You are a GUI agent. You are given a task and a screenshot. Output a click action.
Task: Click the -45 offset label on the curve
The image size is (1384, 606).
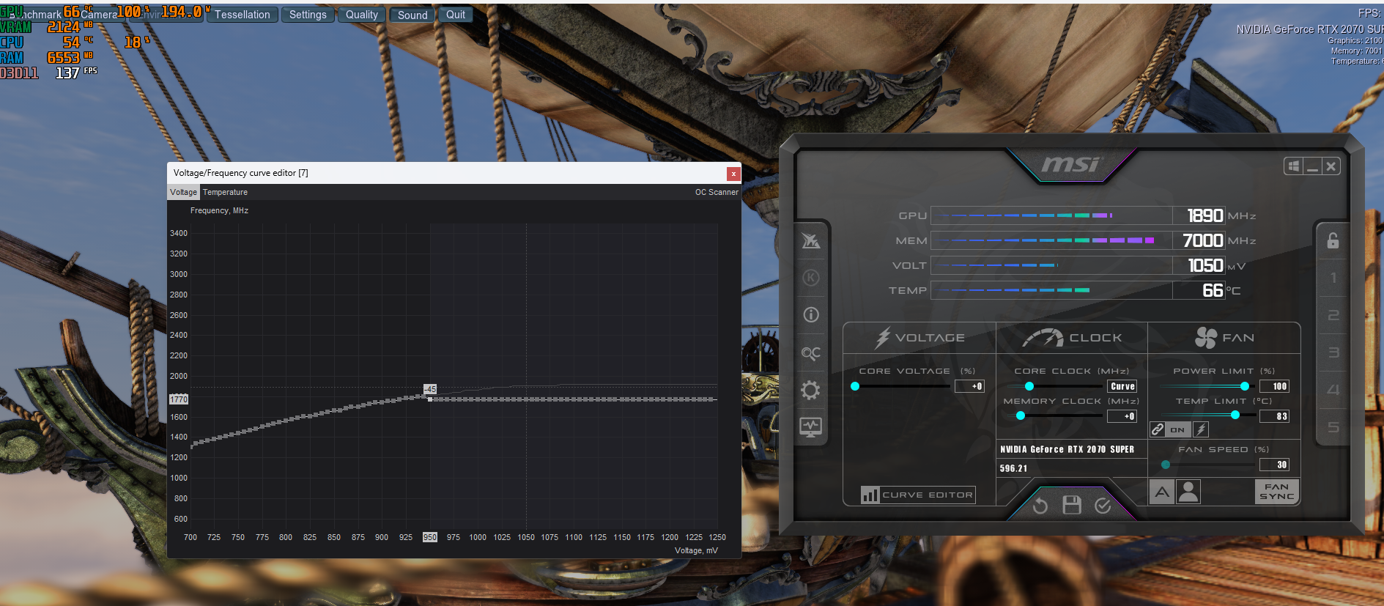pos(430,389)
